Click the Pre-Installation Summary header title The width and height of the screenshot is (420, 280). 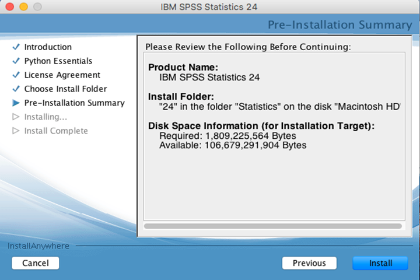pyautogui.click(x=340, y=24)
